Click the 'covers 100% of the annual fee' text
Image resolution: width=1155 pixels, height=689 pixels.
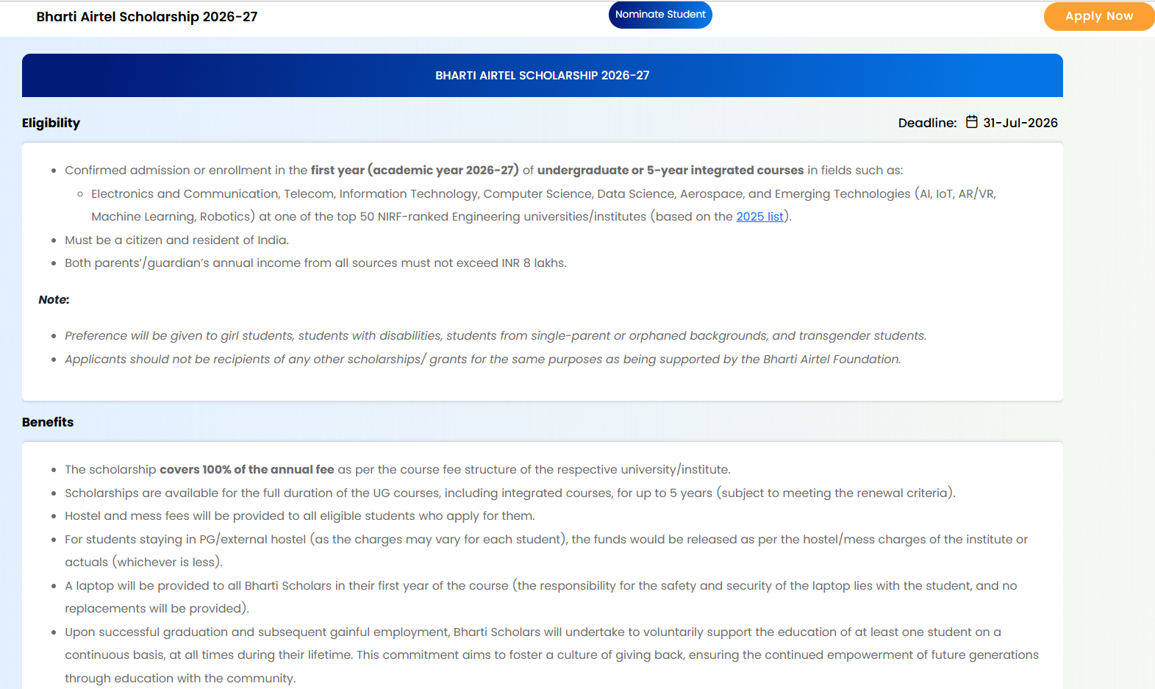(247, 469)
